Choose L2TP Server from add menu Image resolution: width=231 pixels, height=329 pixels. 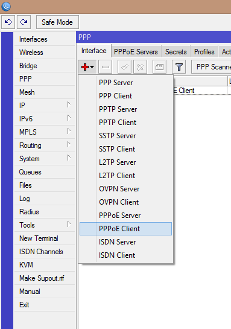pos(125,162)
